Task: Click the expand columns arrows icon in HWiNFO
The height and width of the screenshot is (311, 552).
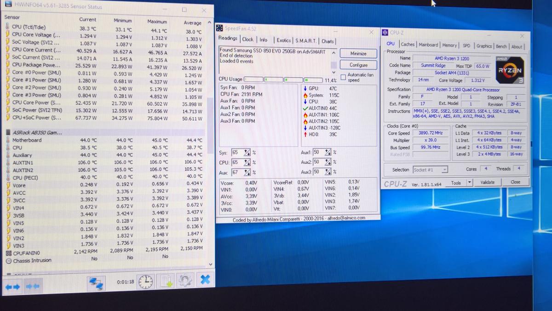Action: [x=13, y=287]
